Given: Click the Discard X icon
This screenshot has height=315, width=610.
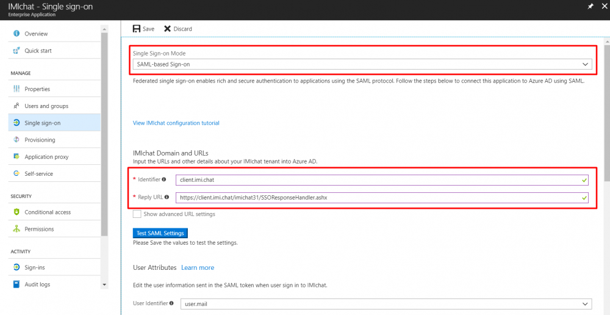Looking at the screenshot, I should [x=167, y=29].
